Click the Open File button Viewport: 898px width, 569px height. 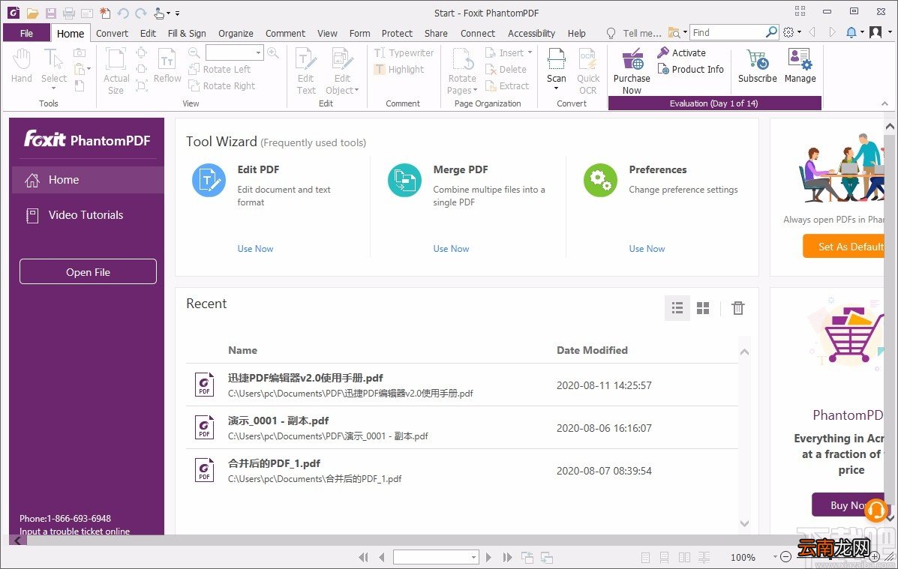coord(88,272)
